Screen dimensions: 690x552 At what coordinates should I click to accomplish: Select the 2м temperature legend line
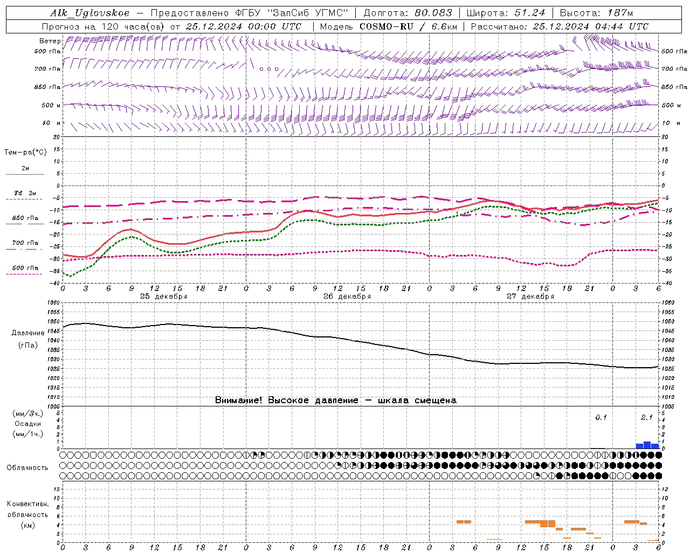[25, 174]
